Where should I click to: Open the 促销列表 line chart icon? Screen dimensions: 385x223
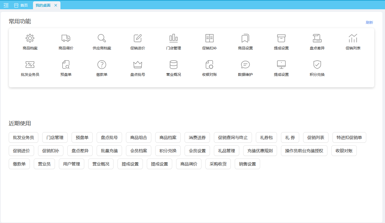(353, 38)
